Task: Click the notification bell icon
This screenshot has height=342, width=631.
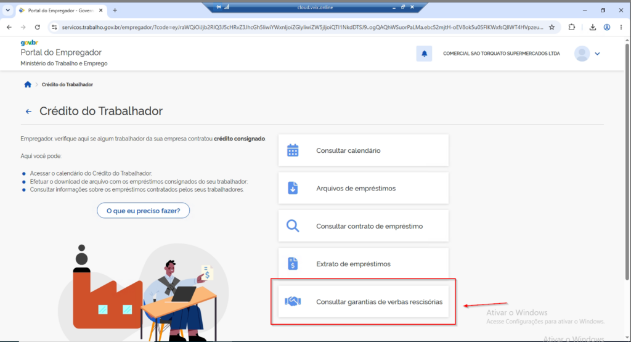Action: 424,54
